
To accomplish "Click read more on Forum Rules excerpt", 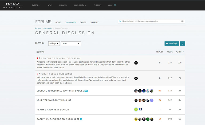I will [x=67, y=83].
